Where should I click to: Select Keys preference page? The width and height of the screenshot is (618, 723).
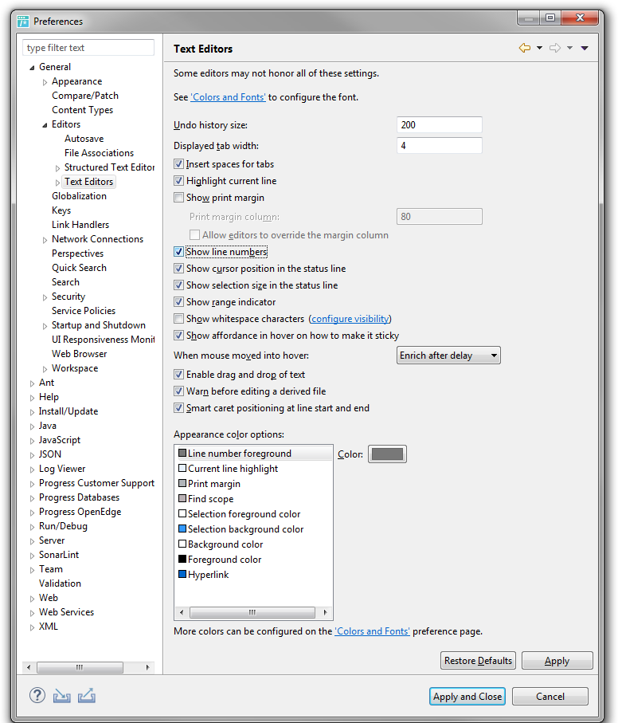pyautogui.click(x=61, y=210)
